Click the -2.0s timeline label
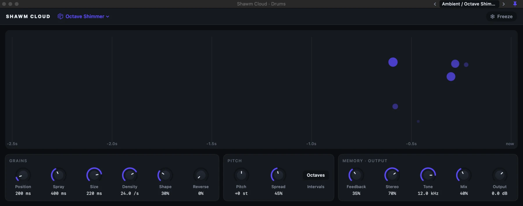The height and width of the screenshot is (206, 523). pos(112,144)
